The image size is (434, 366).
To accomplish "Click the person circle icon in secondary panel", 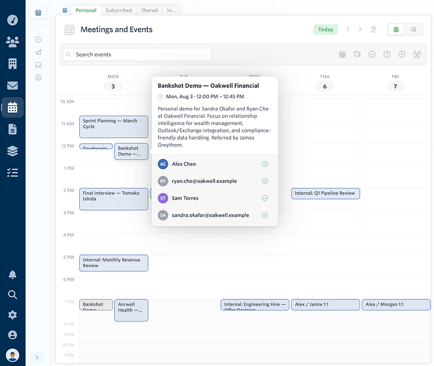I will pos(38,77).
